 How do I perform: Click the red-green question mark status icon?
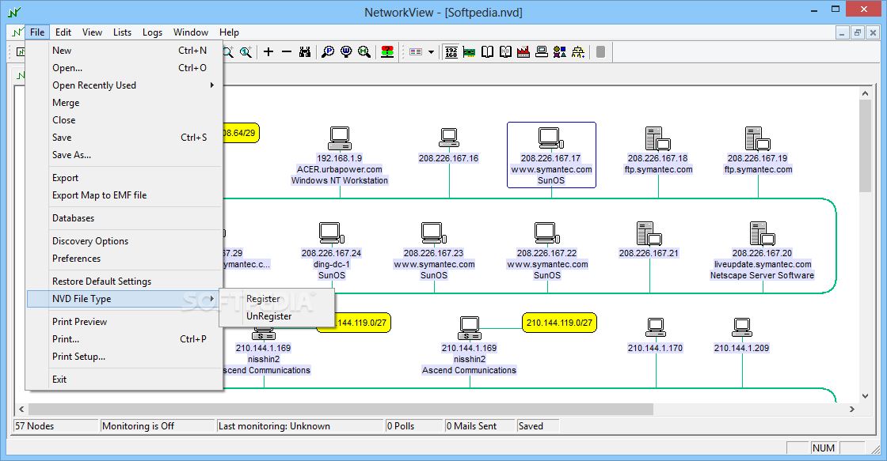pyautogui.click(x=387, y=52)
